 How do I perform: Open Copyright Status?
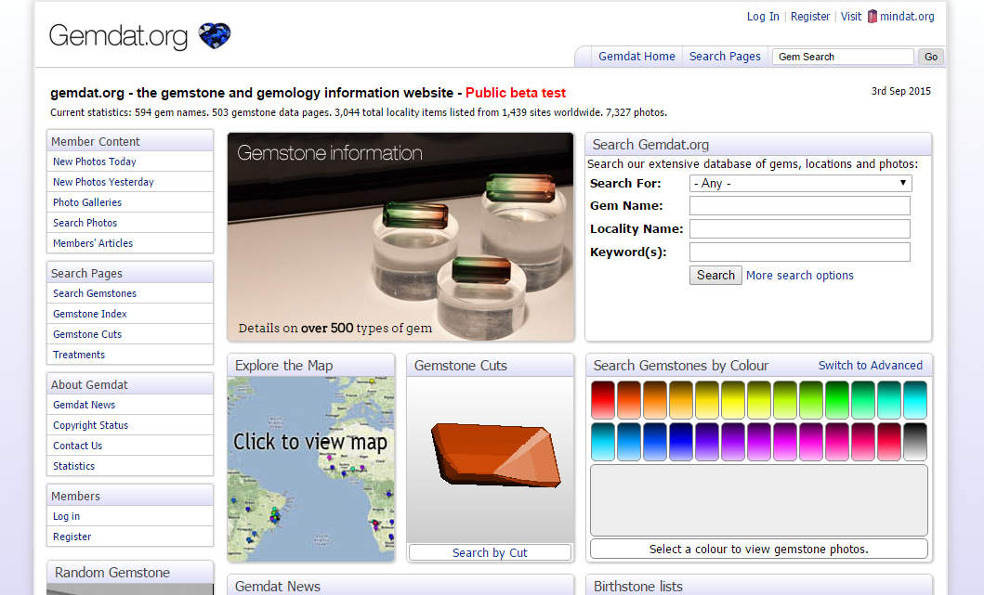coord(90,425)
